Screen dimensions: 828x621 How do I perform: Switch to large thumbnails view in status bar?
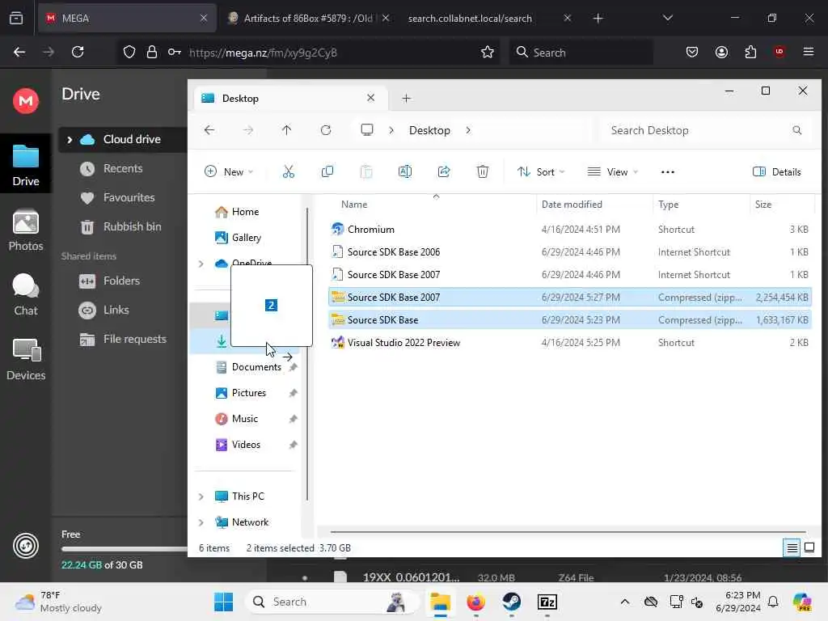809,547
